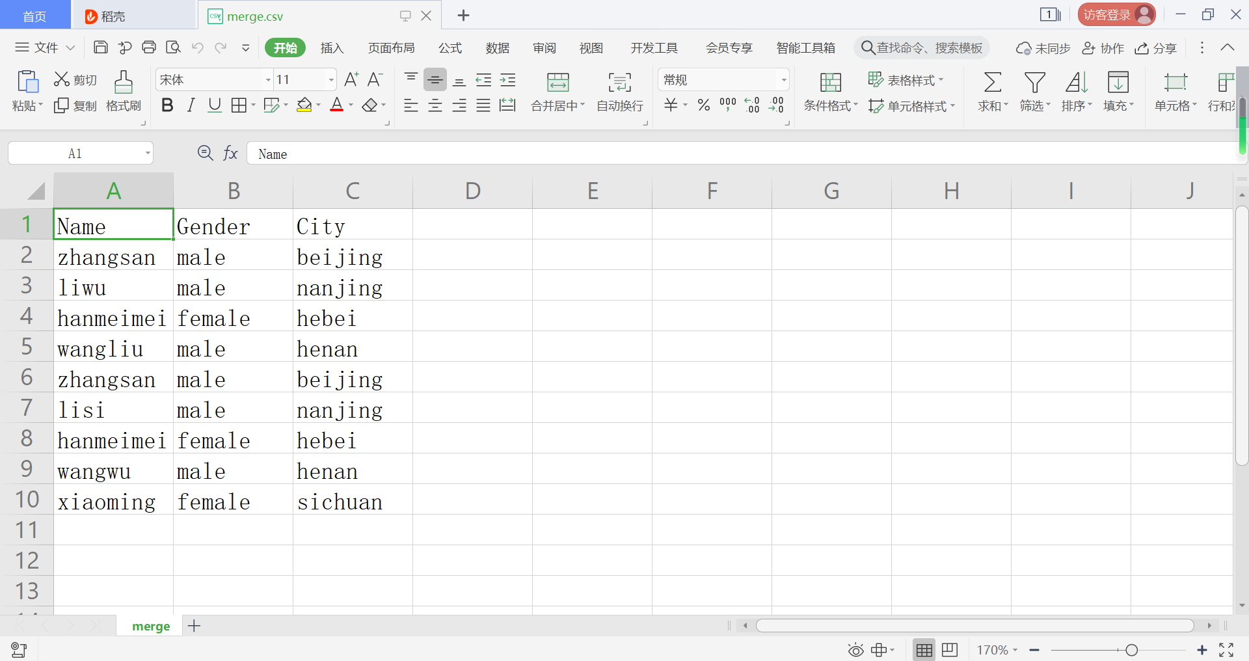1249x661 pixels.
Task: Increase font size with larger A icon
Action: pyautogui.click(x=351, y=79)
